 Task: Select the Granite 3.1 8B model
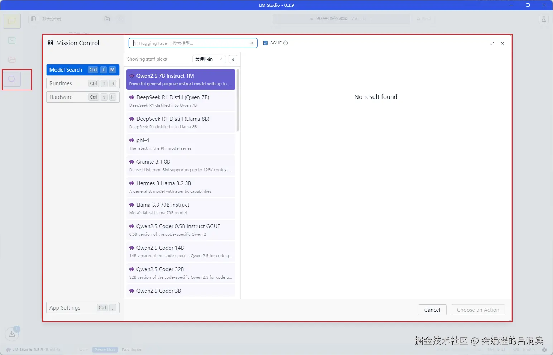(x=181, y=165)
